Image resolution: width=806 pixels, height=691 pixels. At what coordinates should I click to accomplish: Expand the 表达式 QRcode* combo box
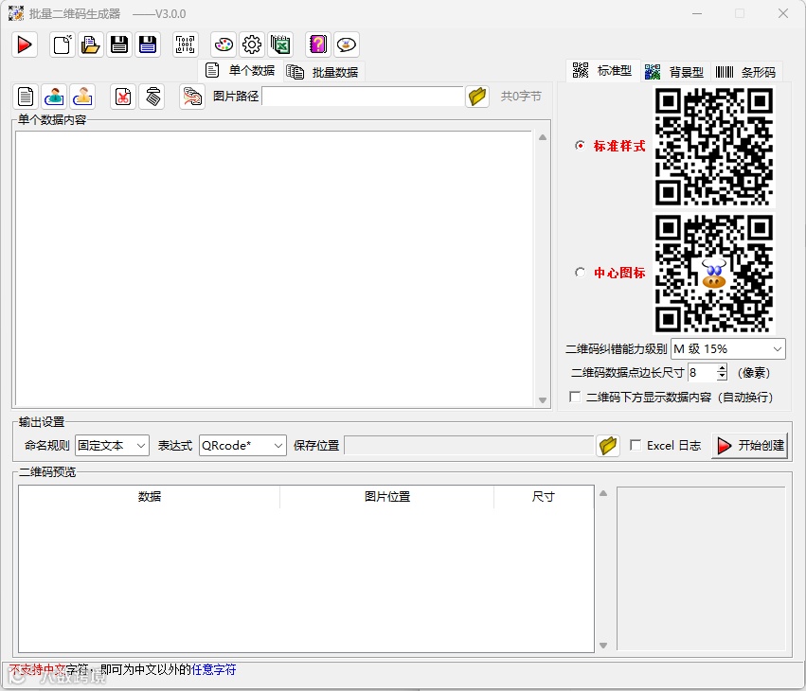pyautogui.click(x=242, y=446)
